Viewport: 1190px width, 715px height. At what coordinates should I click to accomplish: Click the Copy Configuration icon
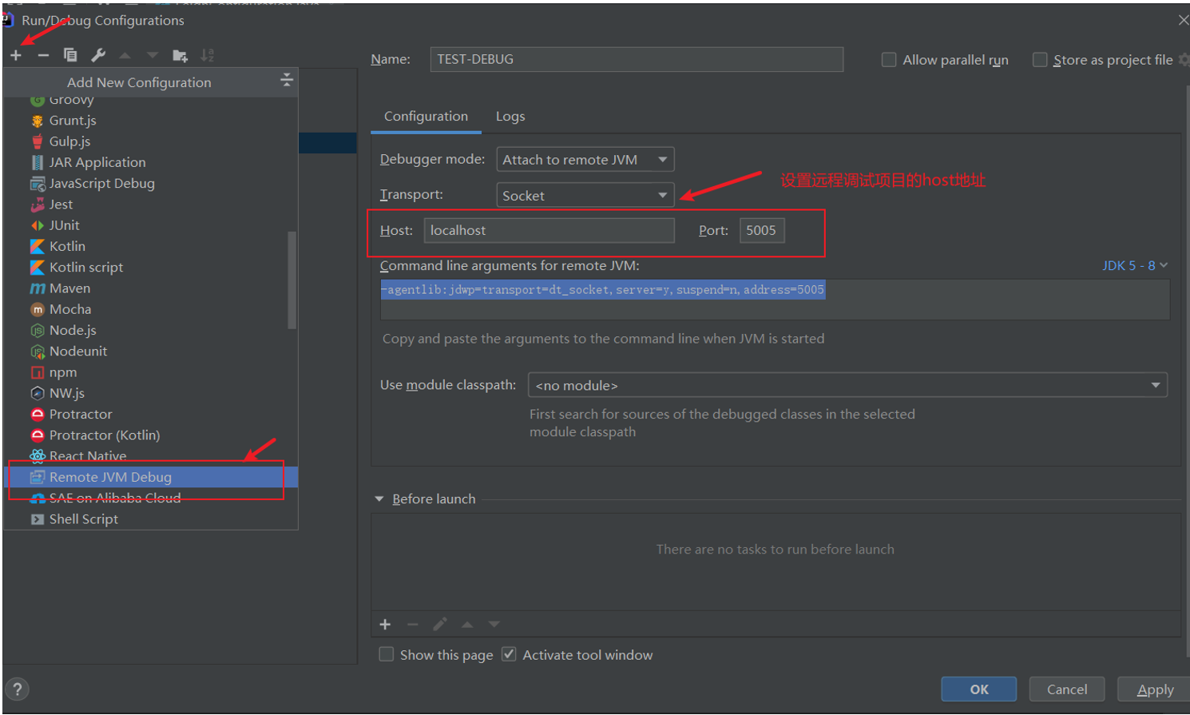pos(70,55)
